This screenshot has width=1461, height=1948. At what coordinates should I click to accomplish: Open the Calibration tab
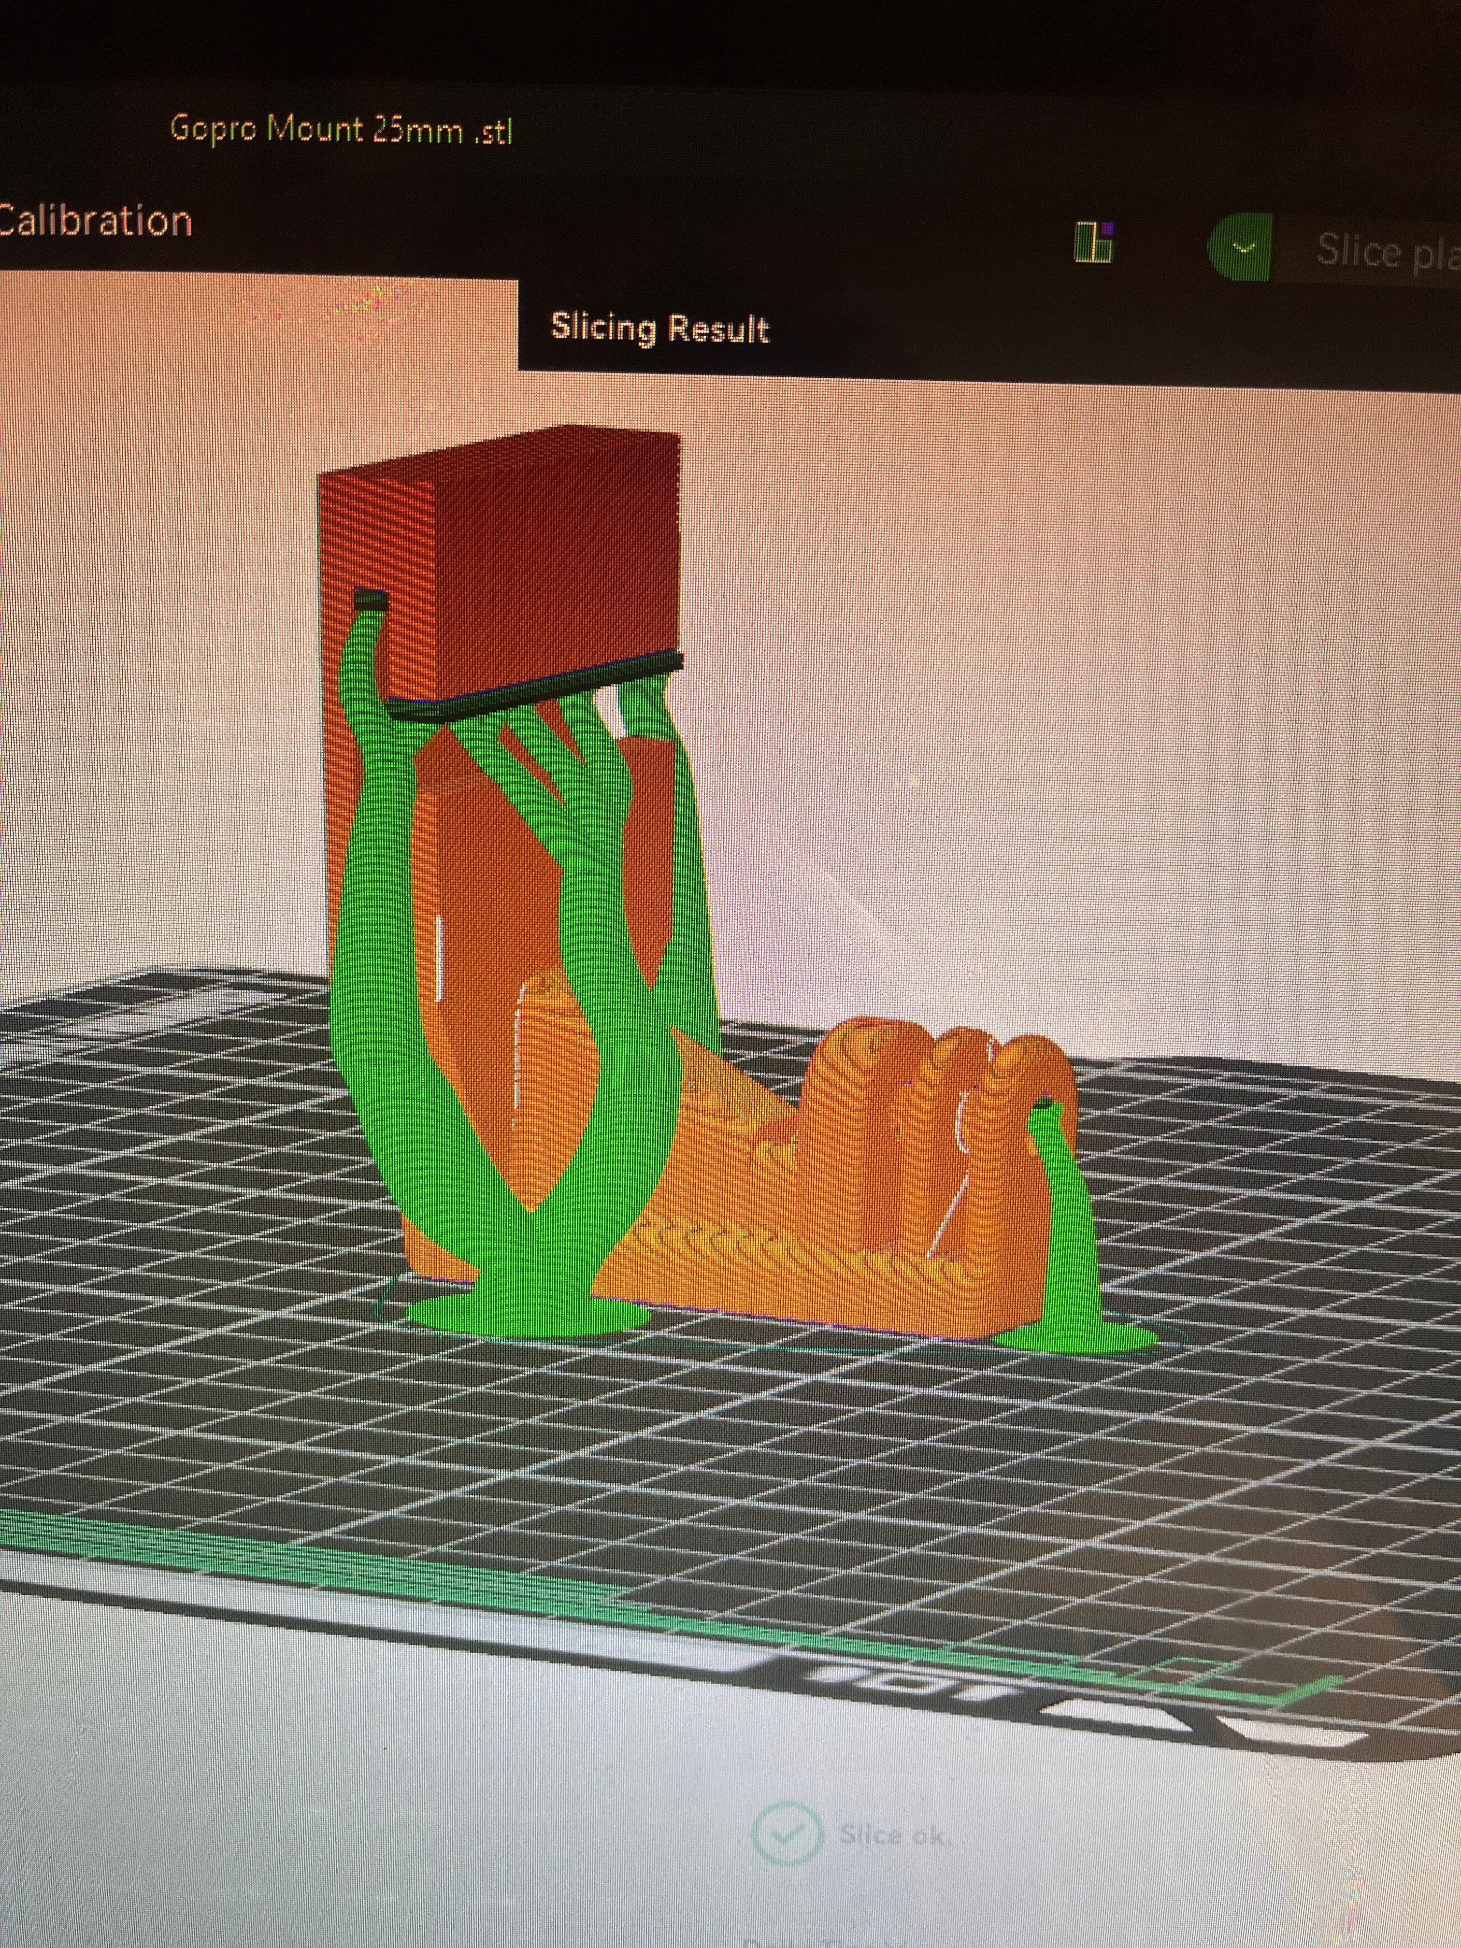[94, 220]
